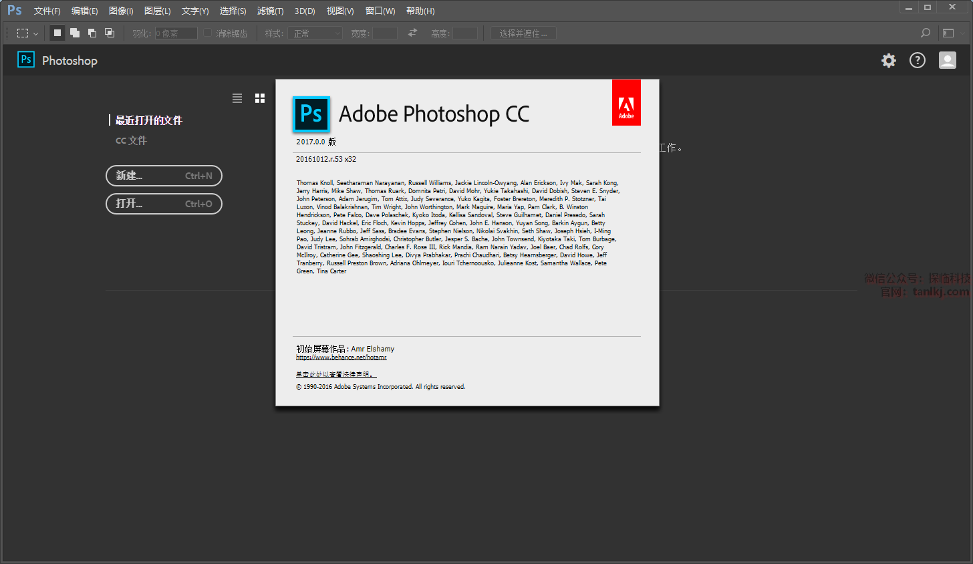Open the settings gear icon
This screenshot has width=973, height=564.
click(888, 61)
